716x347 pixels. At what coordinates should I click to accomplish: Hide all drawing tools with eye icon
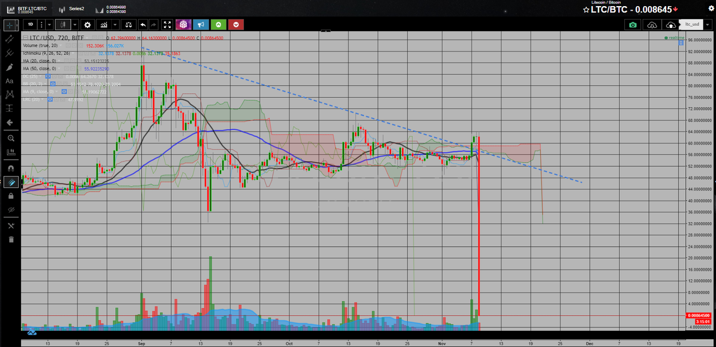pyautogui.click(x=10, y=210)
